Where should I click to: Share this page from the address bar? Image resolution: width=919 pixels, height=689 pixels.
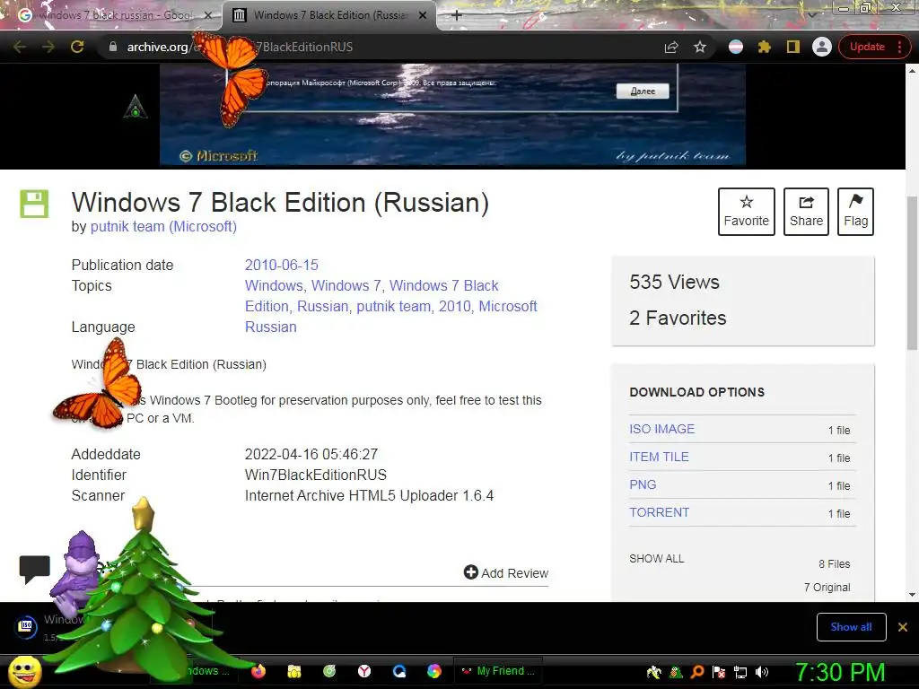[x=671, y=47]
